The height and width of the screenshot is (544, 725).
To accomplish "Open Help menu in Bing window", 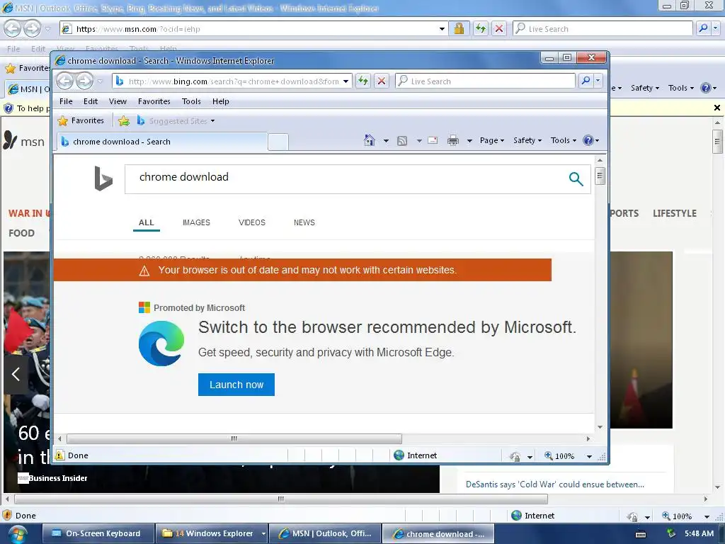I will [x=221, y=101].
